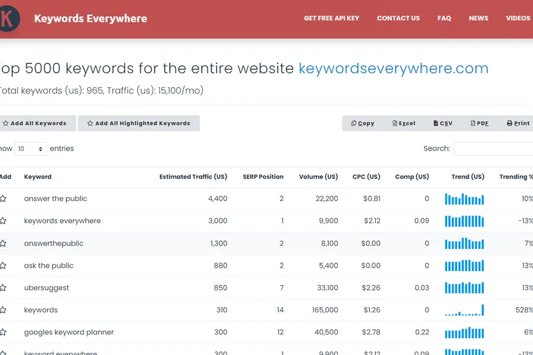Export the table to Excel
This screenshot has width=533, height=355.
404,123
